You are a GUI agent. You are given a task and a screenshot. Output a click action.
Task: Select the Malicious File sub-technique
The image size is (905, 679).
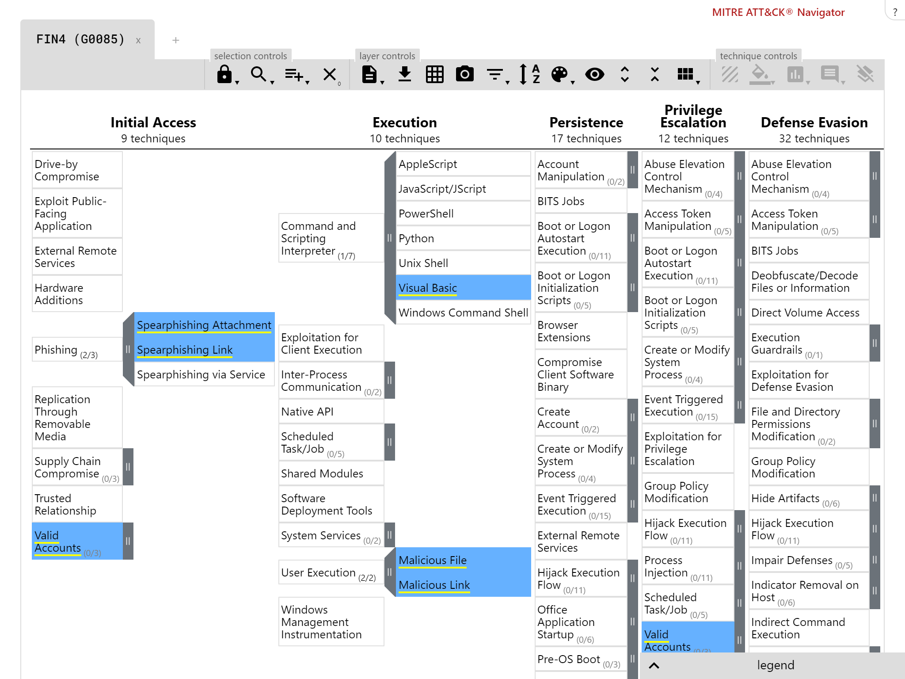pyautogui.click(x=464, y=560)
